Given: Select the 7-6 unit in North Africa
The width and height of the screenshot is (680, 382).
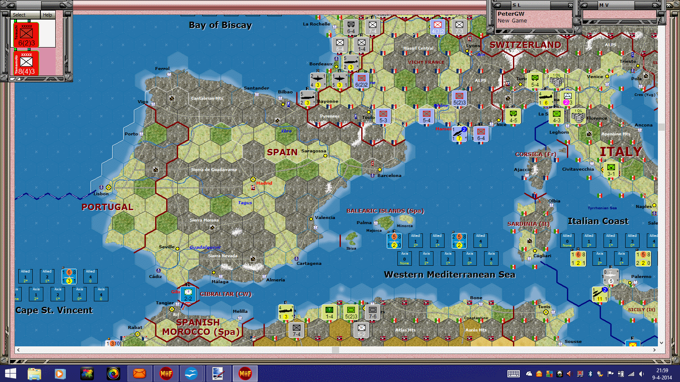Looking at the screenshot, I should point(373,312).
